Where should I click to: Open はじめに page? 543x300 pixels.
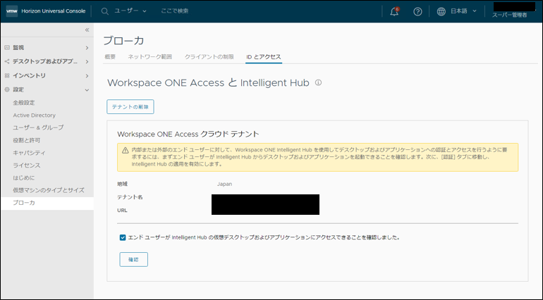point(24,178)
